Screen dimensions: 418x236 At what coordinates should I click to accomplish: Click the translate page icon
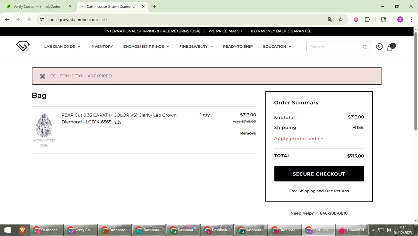[331, 20]
